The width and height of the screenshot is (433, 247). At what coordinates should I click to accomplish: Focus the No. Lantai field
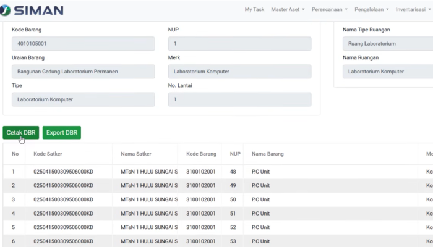pos(240,99)
